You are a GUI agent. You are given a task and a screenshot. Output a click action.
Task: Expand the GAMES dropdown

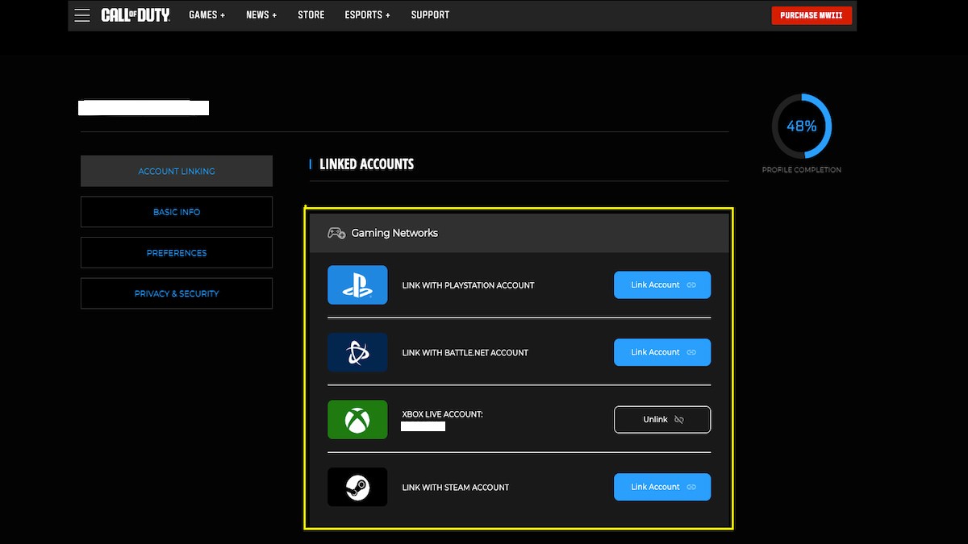(x=207, y=15)
